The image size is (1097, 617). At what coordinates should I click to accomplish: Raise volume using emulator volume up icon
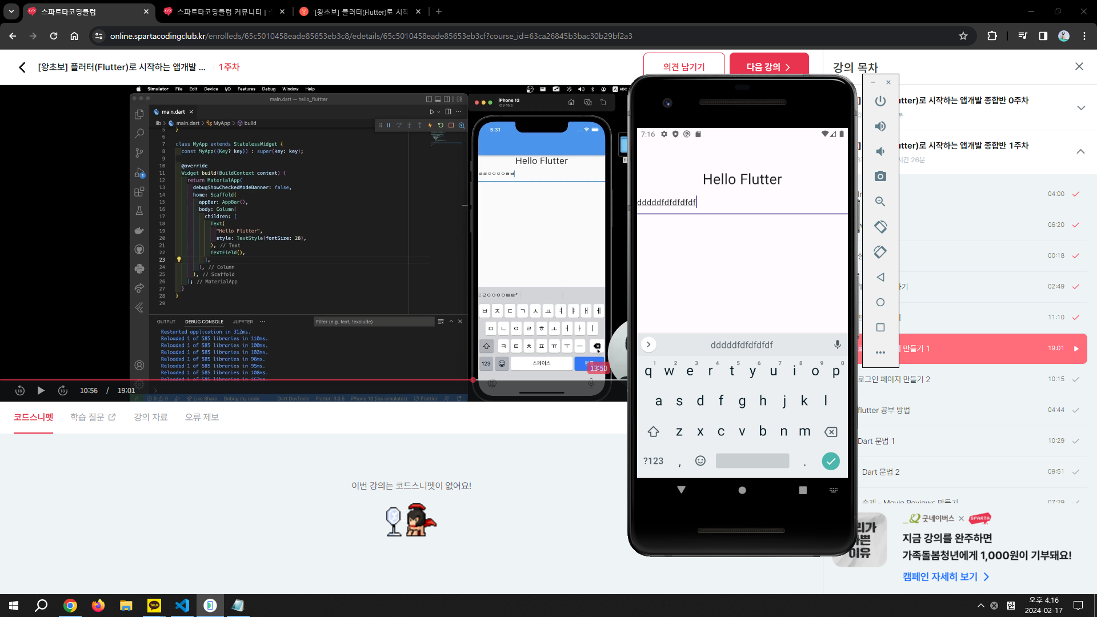(x=880, y=126)
